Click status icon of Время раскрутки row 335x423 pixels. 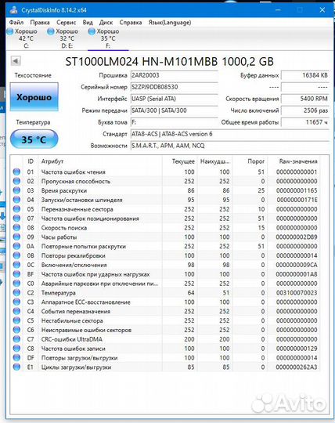(16, 190)
